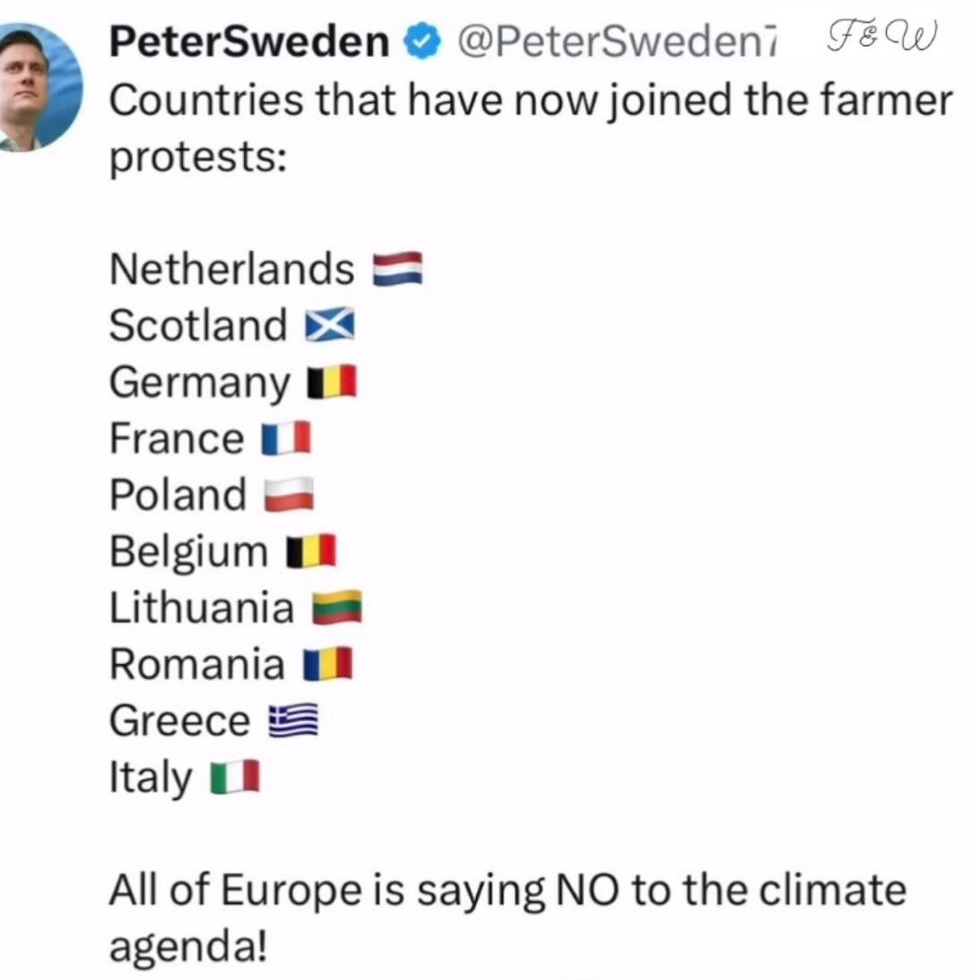Click the Lithuania flag emoji

336,608
